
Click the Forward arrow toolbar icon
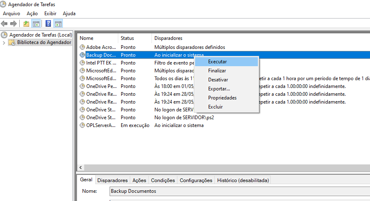[14, 23]
